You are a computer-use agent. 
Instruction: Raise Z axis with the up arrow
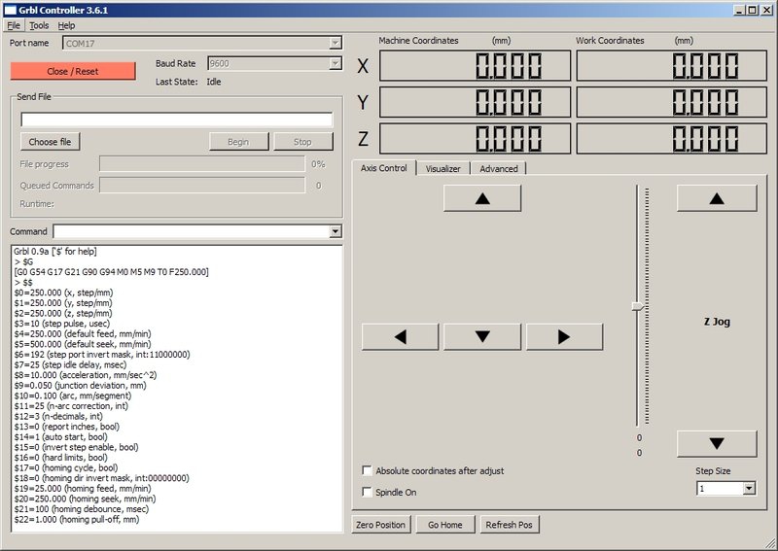pyautogui.click(x=717, y=198)
